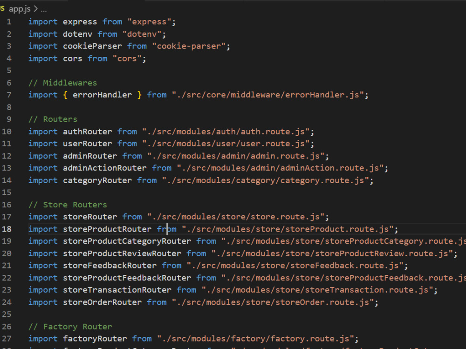Screen dimensions: 466x349
Task: Click the storeProduct.route.js path string
Action: [288, 229]
